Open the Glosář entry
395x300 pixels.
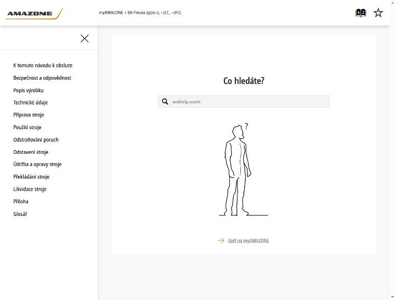pyautogui.click(x=20, y=214)
